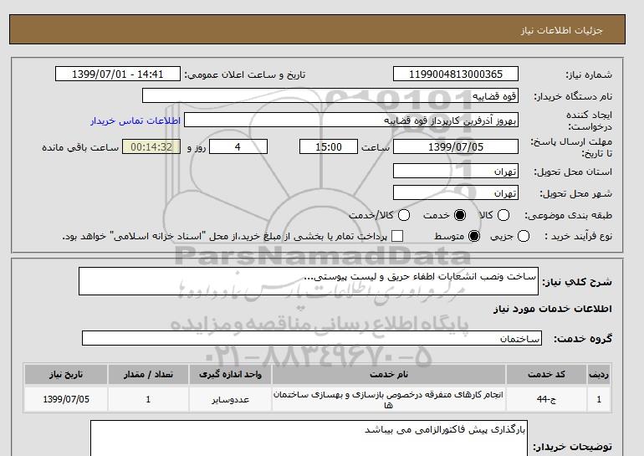Click the quantity cell showing 1
This screenshot has width=644, height=456.
(148, 399)
